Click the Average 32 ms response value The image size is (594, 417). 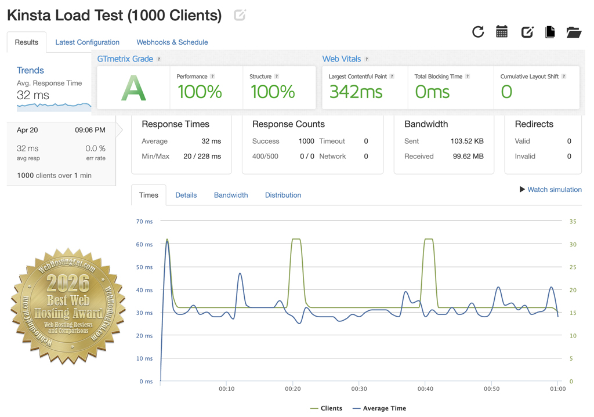click(x=211, y=141)
